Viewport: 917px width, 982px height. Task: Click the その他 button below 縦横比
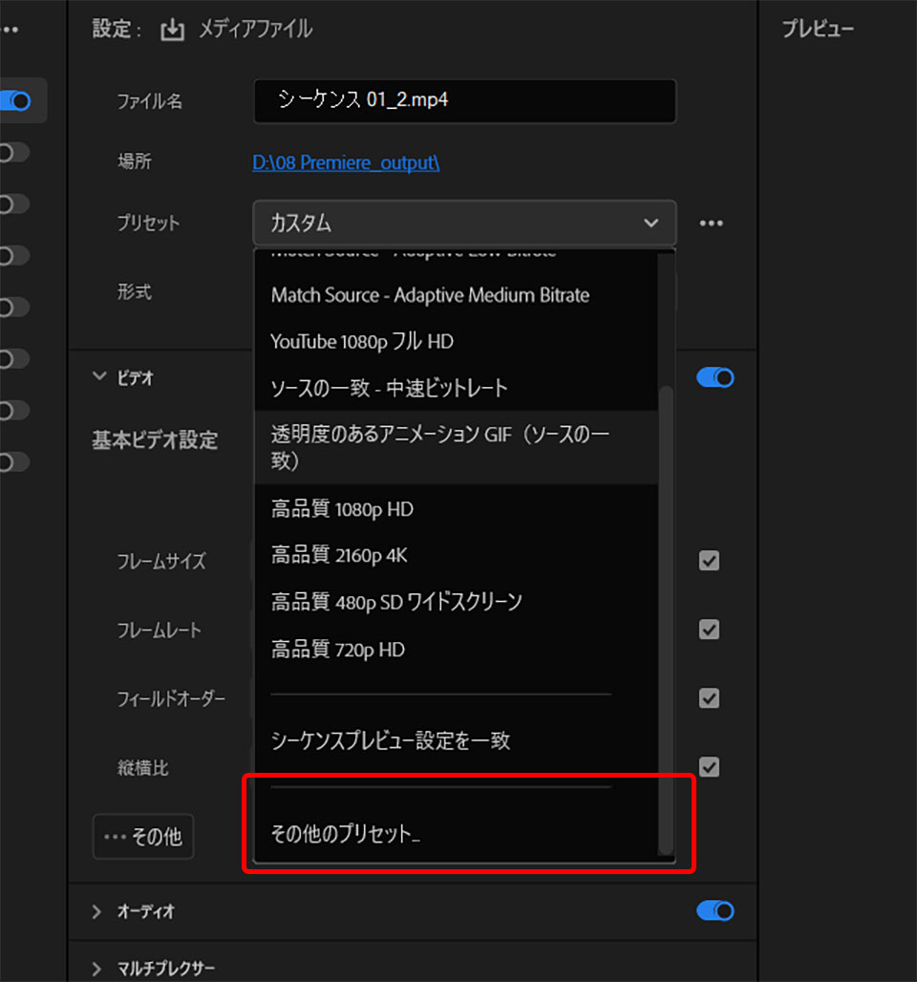(x=143, y=836)
